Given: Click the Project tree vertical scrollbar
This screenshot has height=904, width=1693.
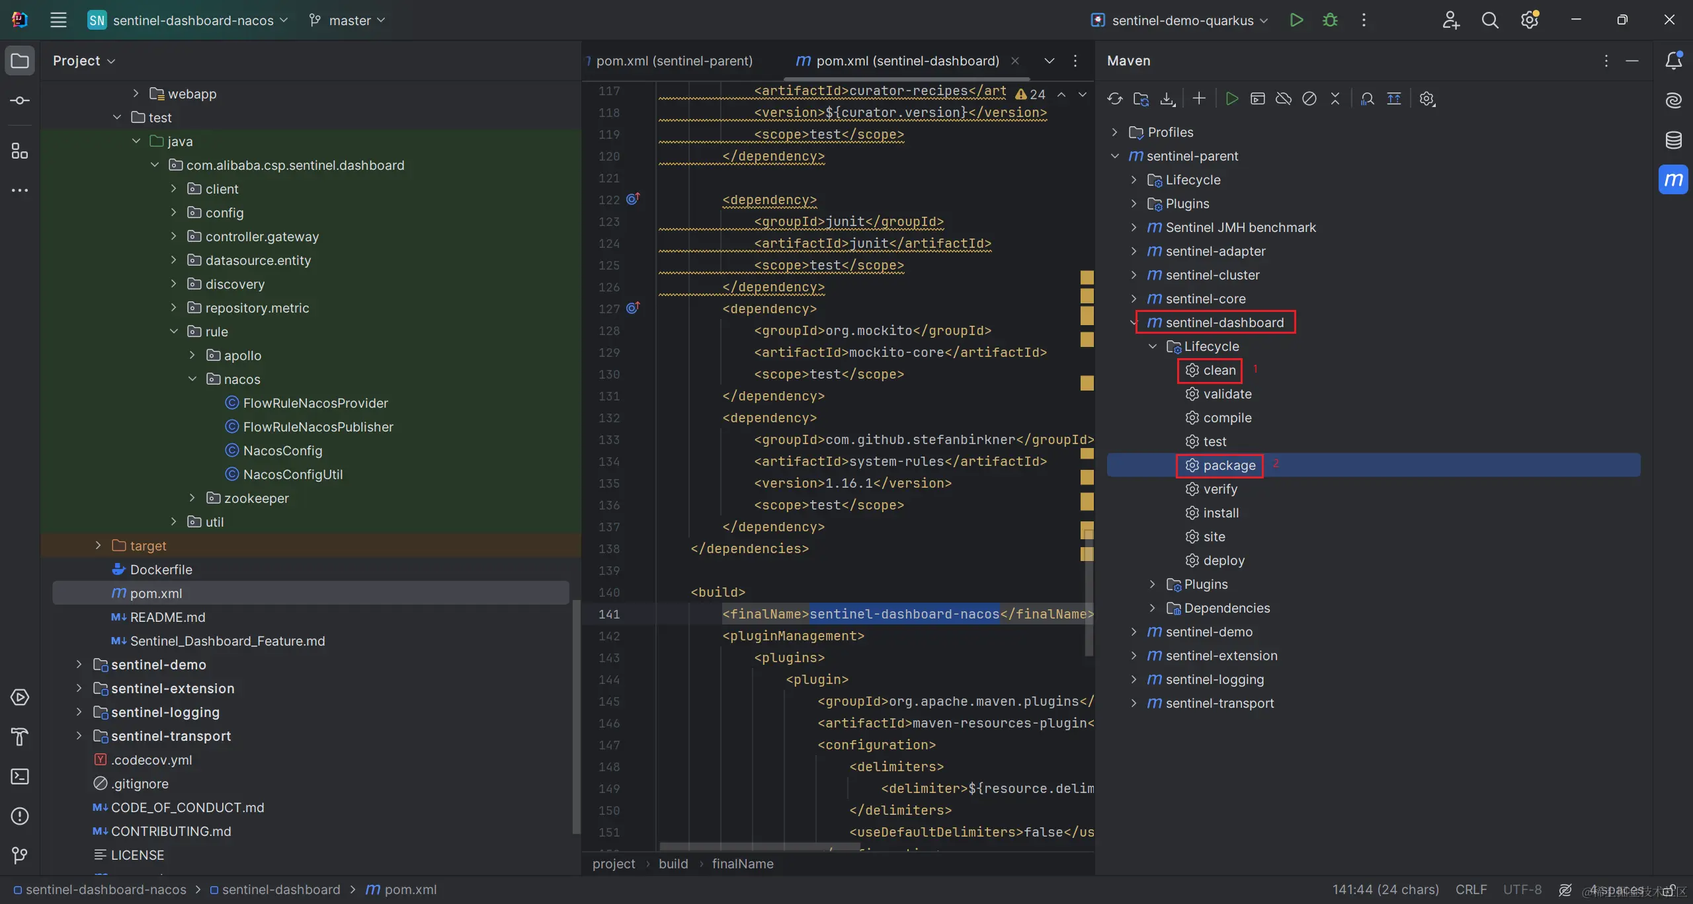Looking at the screenshot, I should (x=576, y=717).
